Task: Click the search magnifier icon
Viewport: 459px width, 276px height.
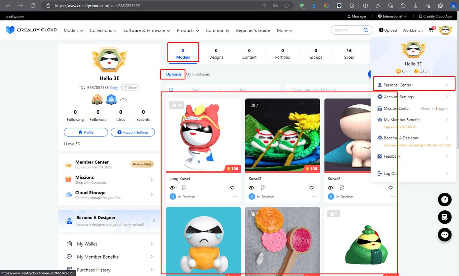Action: tap(365, 30)
